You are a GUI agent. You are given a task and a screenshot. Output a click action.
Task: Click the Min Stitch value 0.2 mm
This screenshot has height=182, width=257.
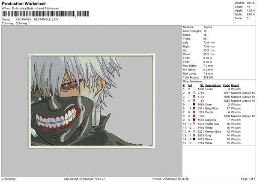(208, 70)
